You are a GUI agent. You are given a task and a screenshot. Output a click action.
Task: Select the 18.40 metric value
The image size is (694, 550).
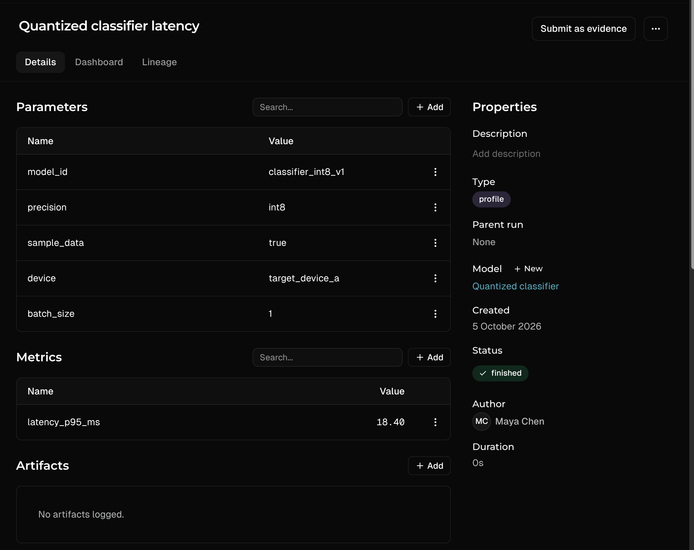point(390,422)
